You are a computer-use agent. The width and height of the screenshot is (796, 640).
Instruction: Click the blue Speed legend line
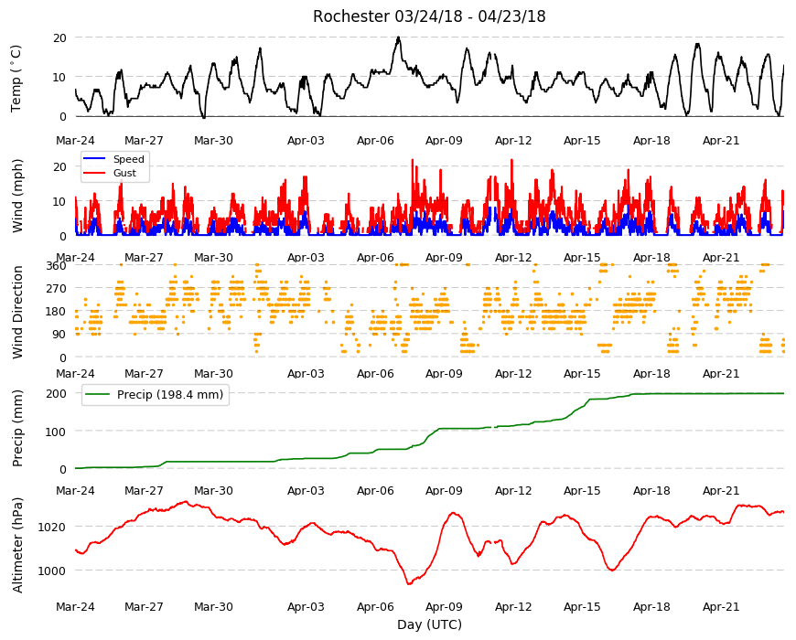point(93,159)
